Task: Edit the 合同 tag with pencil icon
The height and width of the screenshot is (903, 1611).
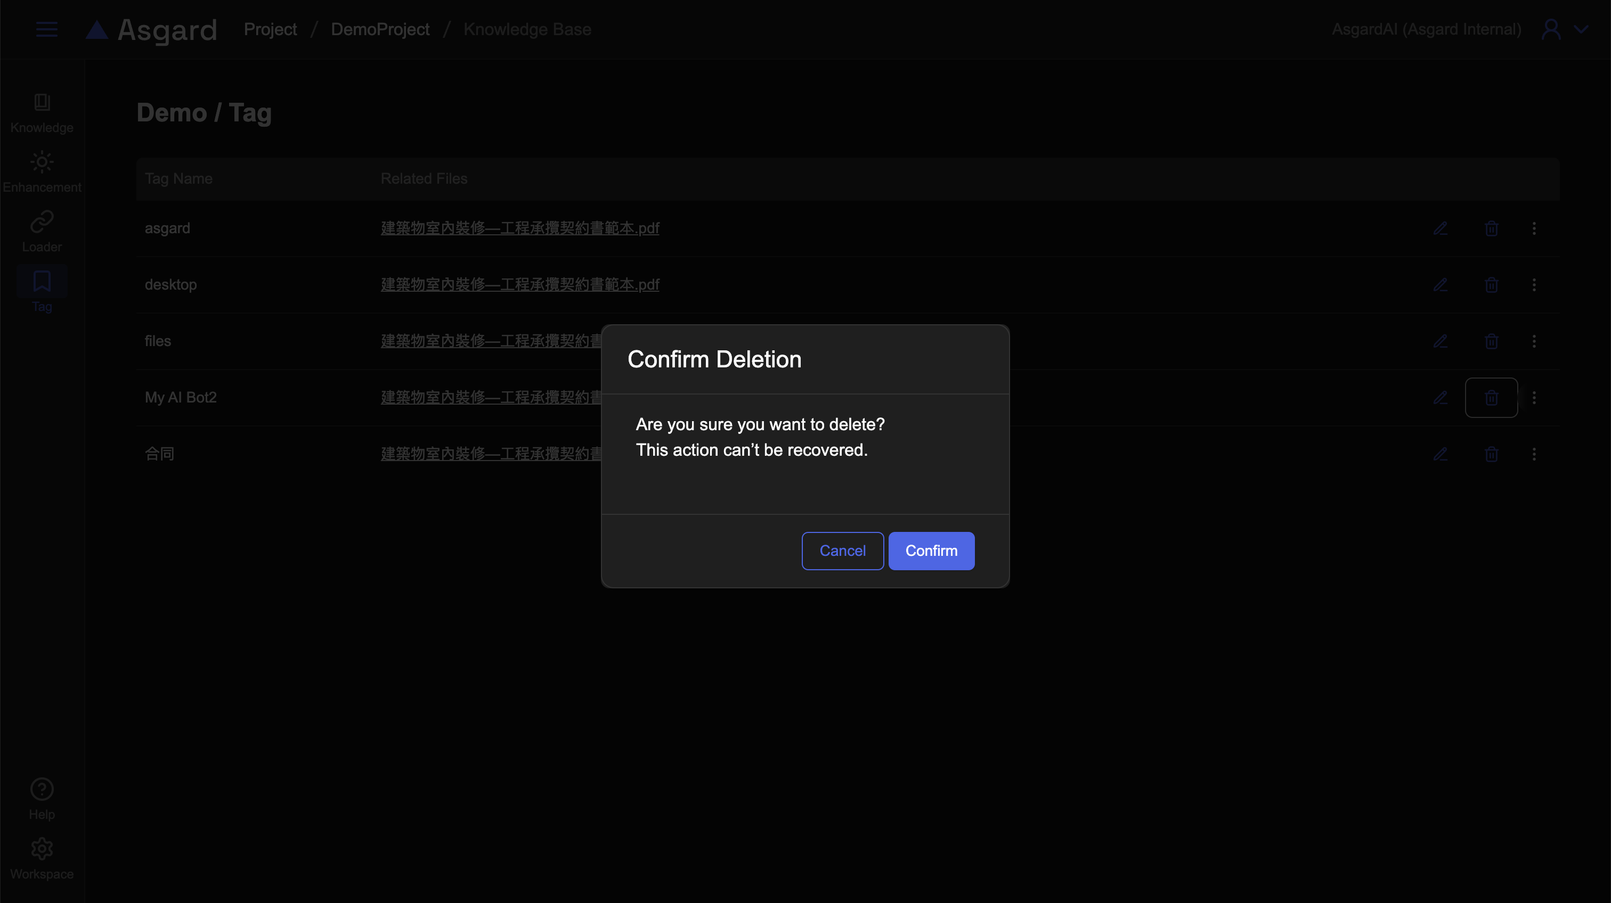Action: pyautogui.click(x=1441, y=454)
